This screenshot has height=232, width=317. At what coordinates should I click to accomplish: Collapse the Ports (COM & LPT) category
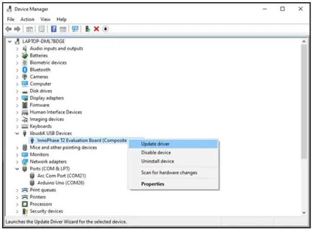[17, 169]
